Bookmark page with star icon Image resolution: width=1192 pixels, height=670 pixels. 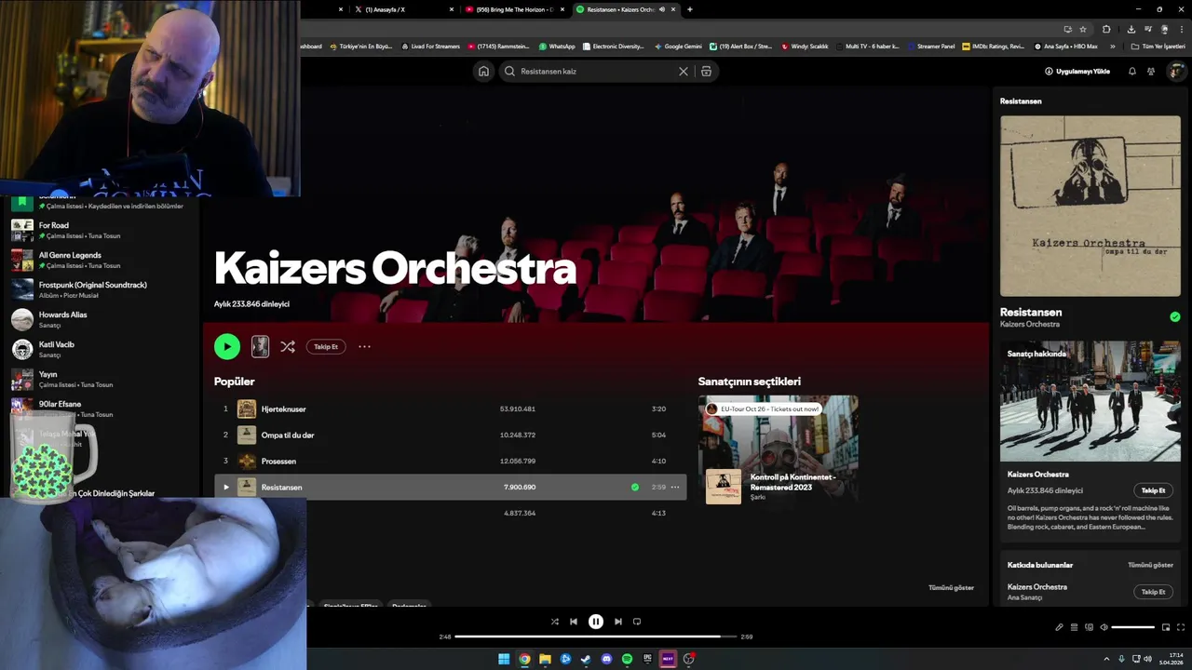tap(1083, 29)
